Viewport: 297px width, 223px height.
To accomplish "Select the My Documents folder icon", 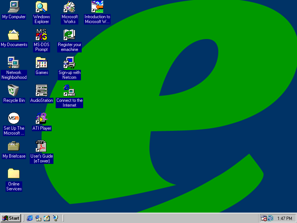I will click(x=14, y=35).
